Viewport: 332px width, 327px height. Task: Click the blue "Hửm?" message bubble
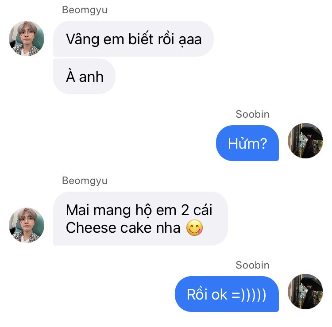tap(247, 143)
